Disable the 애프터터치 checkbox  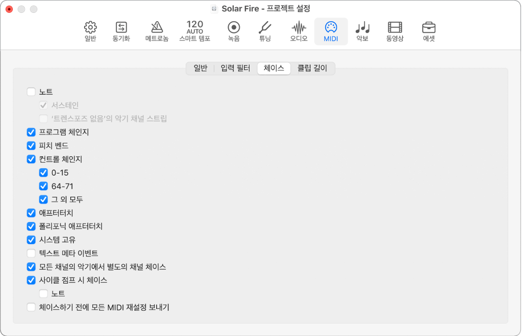click(31, 213)
